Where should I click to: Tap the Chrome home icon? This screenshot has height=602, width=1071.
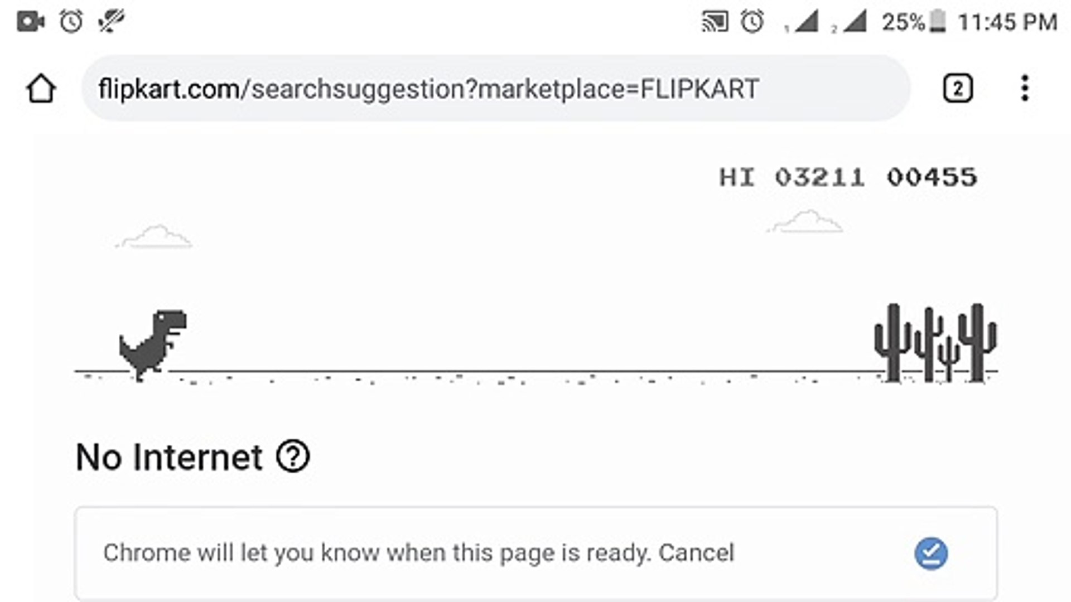41,89
